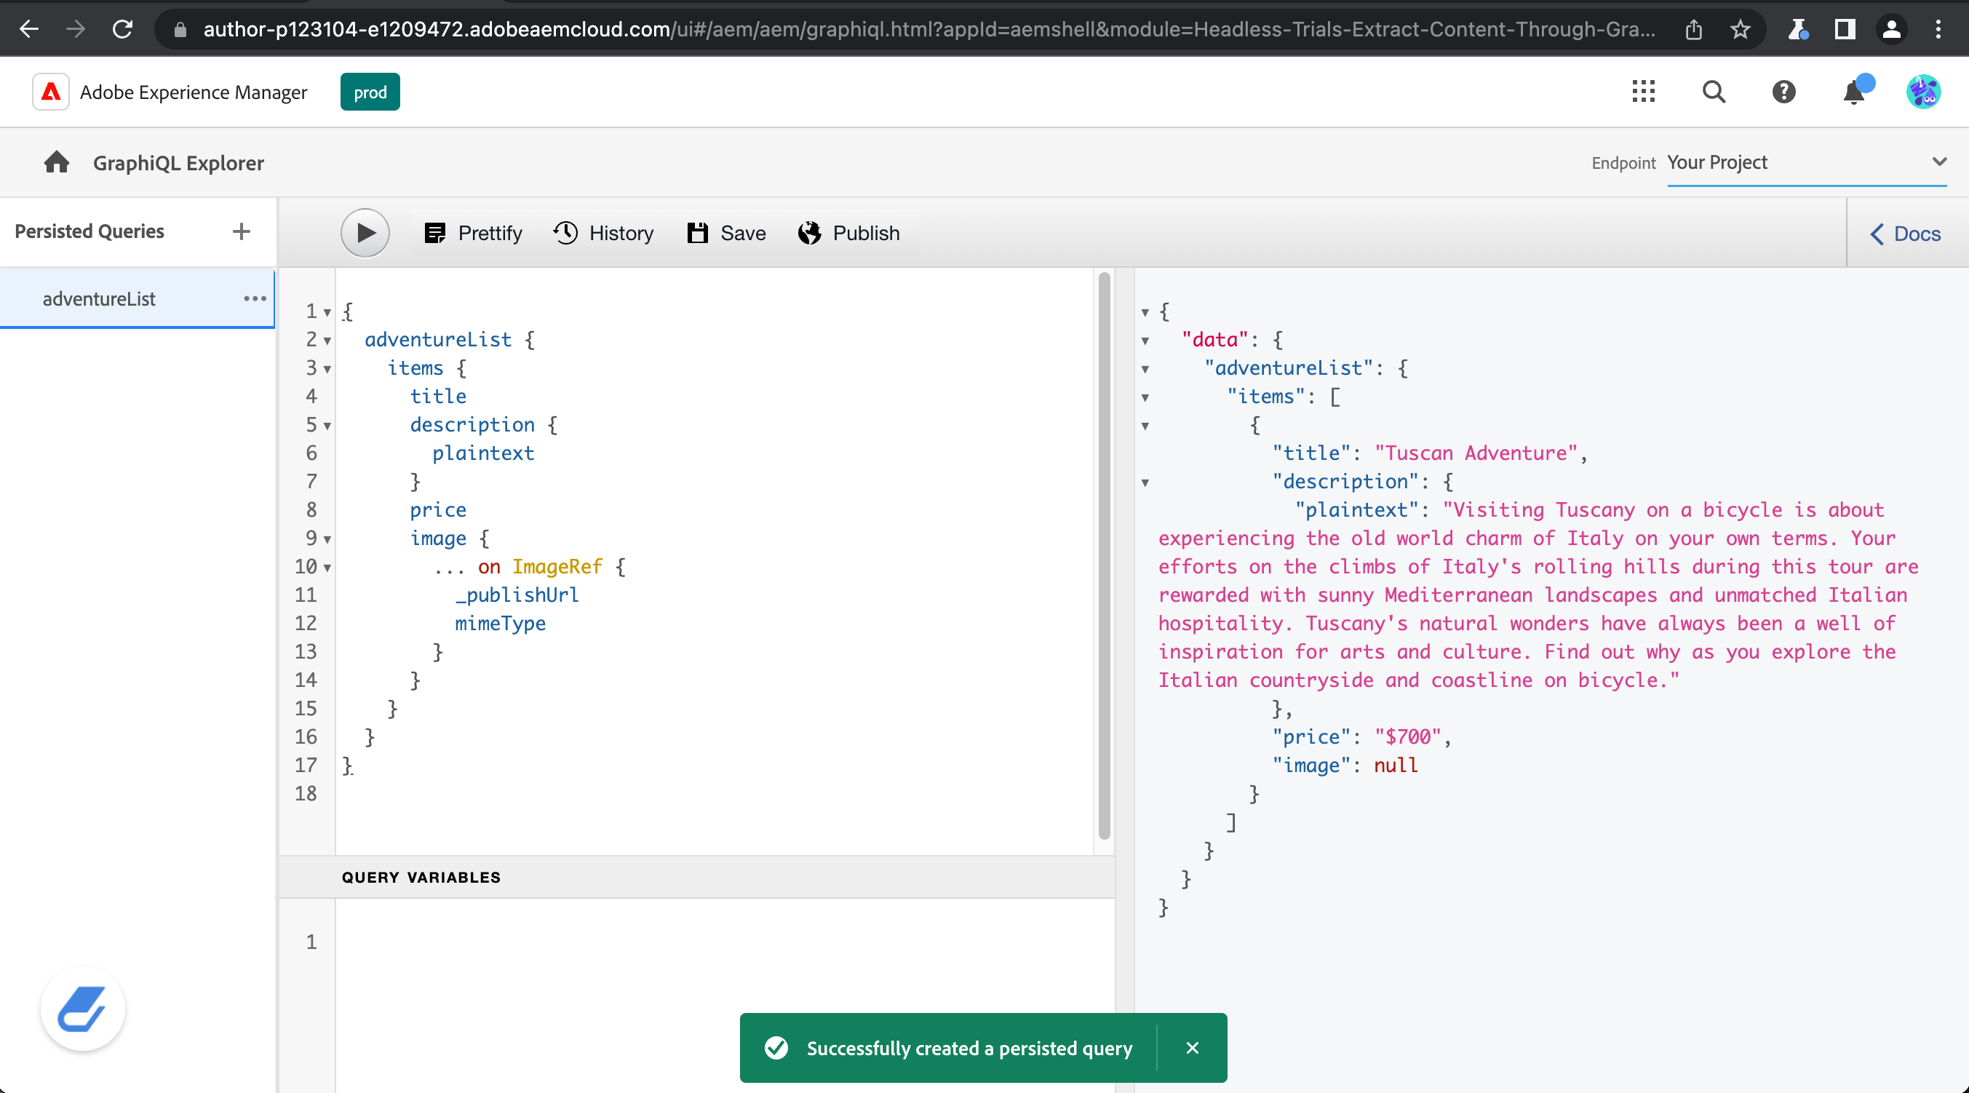Click the Play/Run query button

[363, 233]
